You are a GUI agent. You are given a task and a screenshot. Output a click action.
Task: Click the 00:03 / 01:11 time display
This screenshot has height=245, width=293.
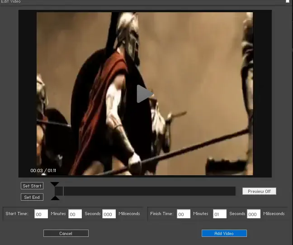click(x=43, y=171)
